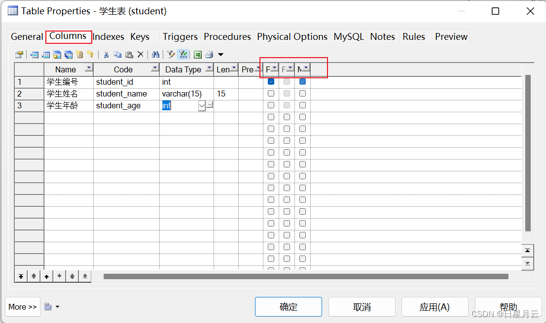
Task: Switch to the MySQL tab
Action: [x=349, y=36]
